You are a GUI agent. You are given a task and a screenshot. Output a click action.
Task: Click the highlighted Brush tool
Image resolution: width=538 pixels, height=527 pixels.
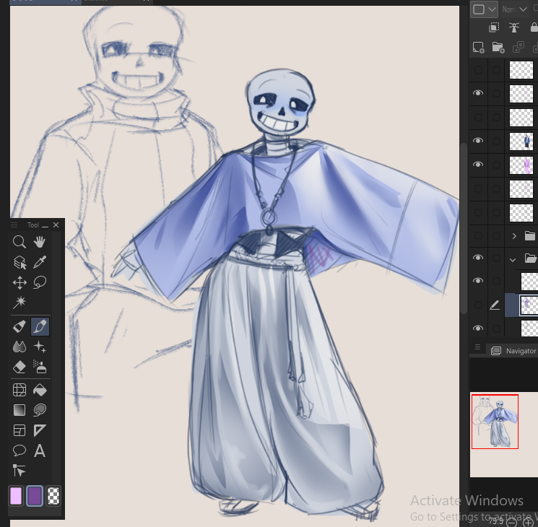(x=40, y=326)
